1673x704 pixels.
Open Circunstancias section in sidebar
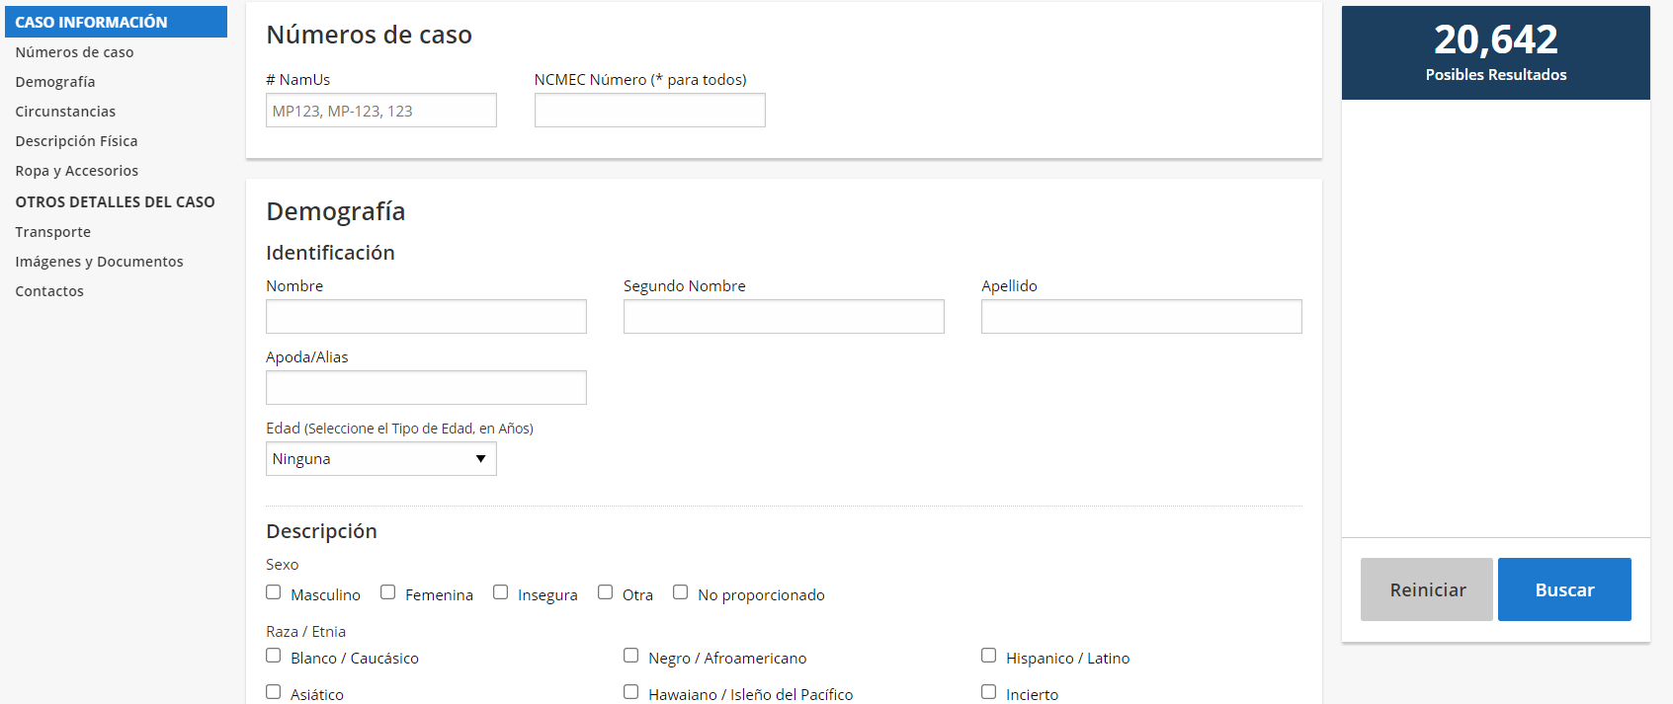(x=65, y=112)
